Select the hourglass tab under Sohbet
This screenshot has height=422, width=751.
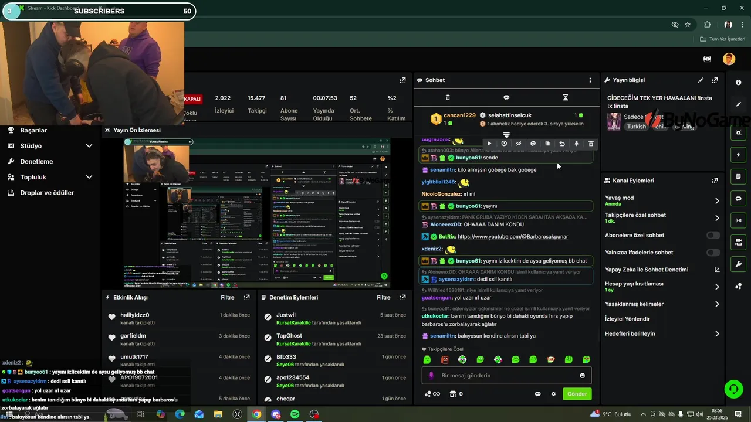coord(566,97)
